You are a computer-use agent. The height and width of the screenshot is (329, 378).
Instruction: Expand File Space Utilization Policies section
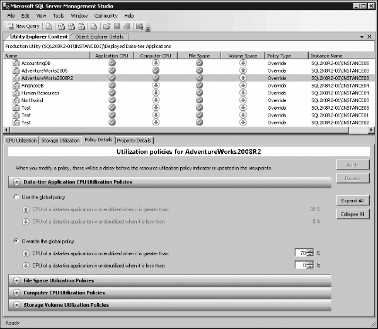[x=16, y=280]
